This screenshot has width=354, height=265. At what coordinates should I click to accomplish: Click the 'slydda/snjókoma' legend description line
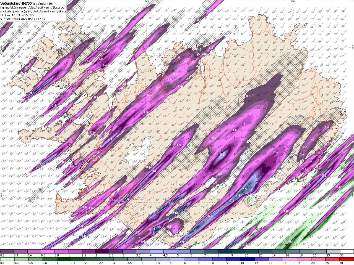33,11
